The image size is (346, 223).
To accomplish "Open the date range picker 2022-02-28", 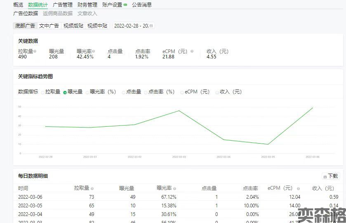I will (131, 26).
